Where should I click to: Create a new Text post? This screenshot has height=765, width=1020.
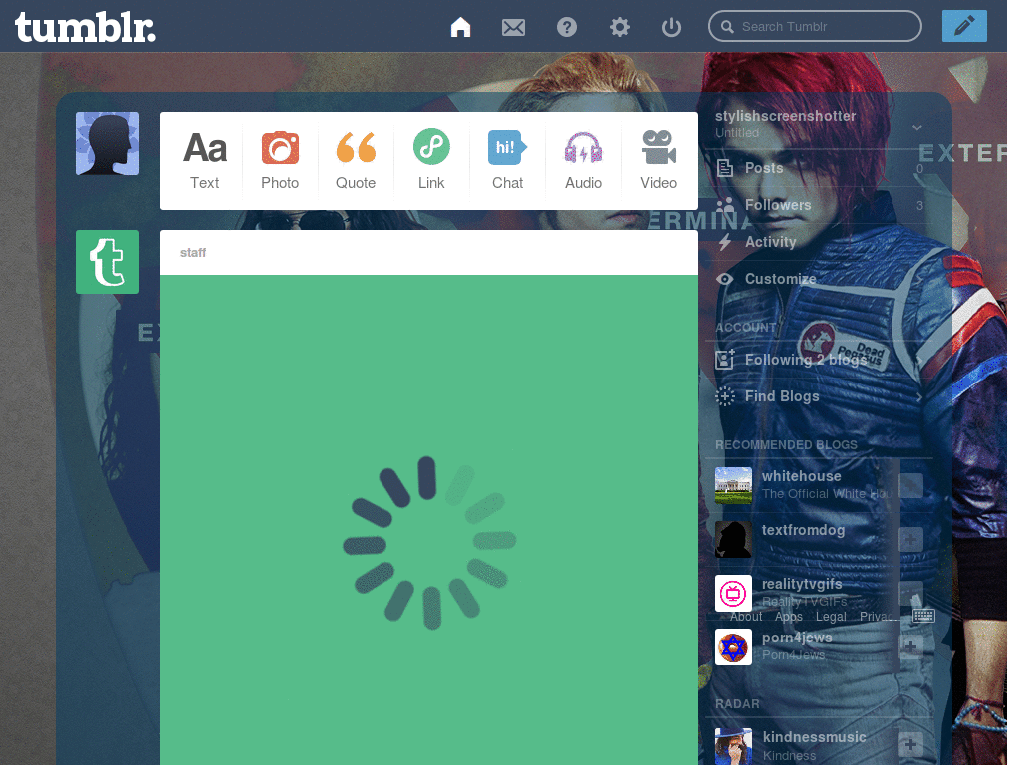click(205, 160)
